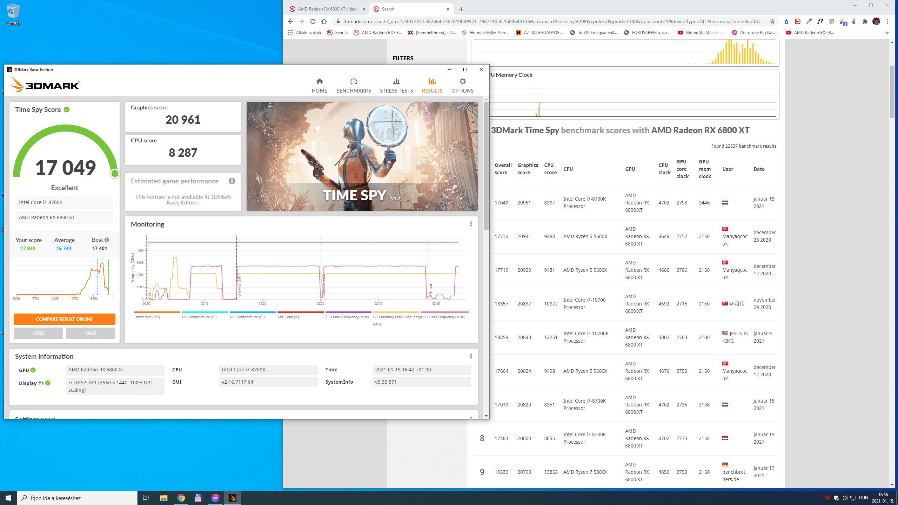Click the JESUS IS KING user link
898x505 pixels.
pos(735,337)
